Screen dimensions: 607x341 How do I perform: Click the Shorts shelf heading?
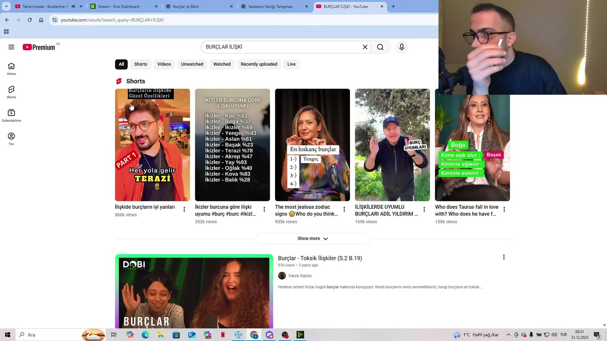pyautogui.click(x=136, y=81)
